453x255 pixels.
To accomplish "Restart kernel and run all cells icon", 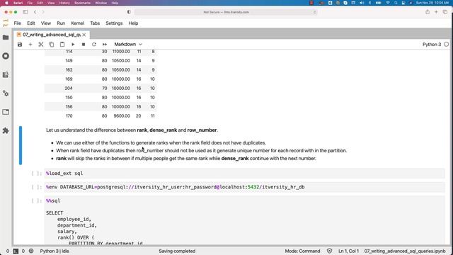I will click(x=105, y=45).
